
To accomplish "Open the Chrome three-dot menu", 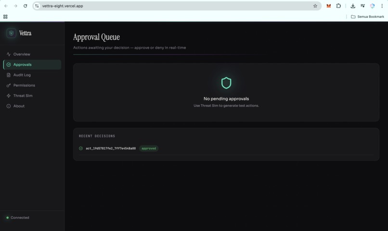I will click(x=382, y=6).
